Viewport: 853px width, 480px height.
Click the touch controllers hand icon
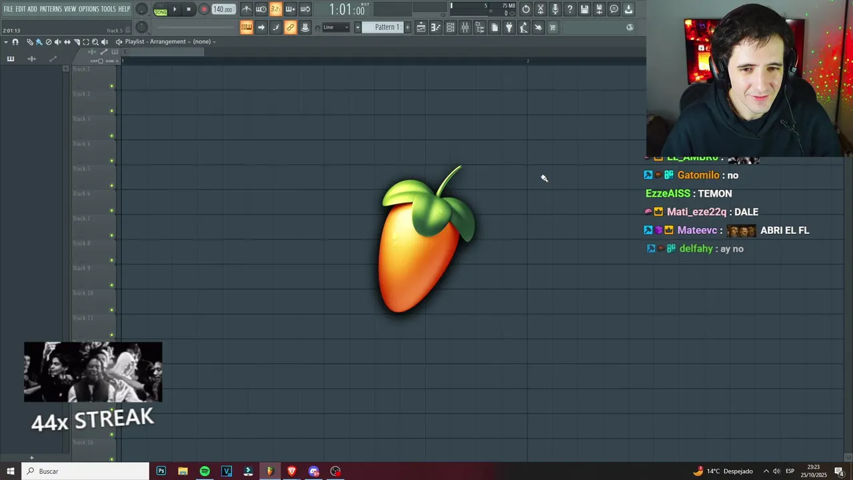[x=538, y=27]
